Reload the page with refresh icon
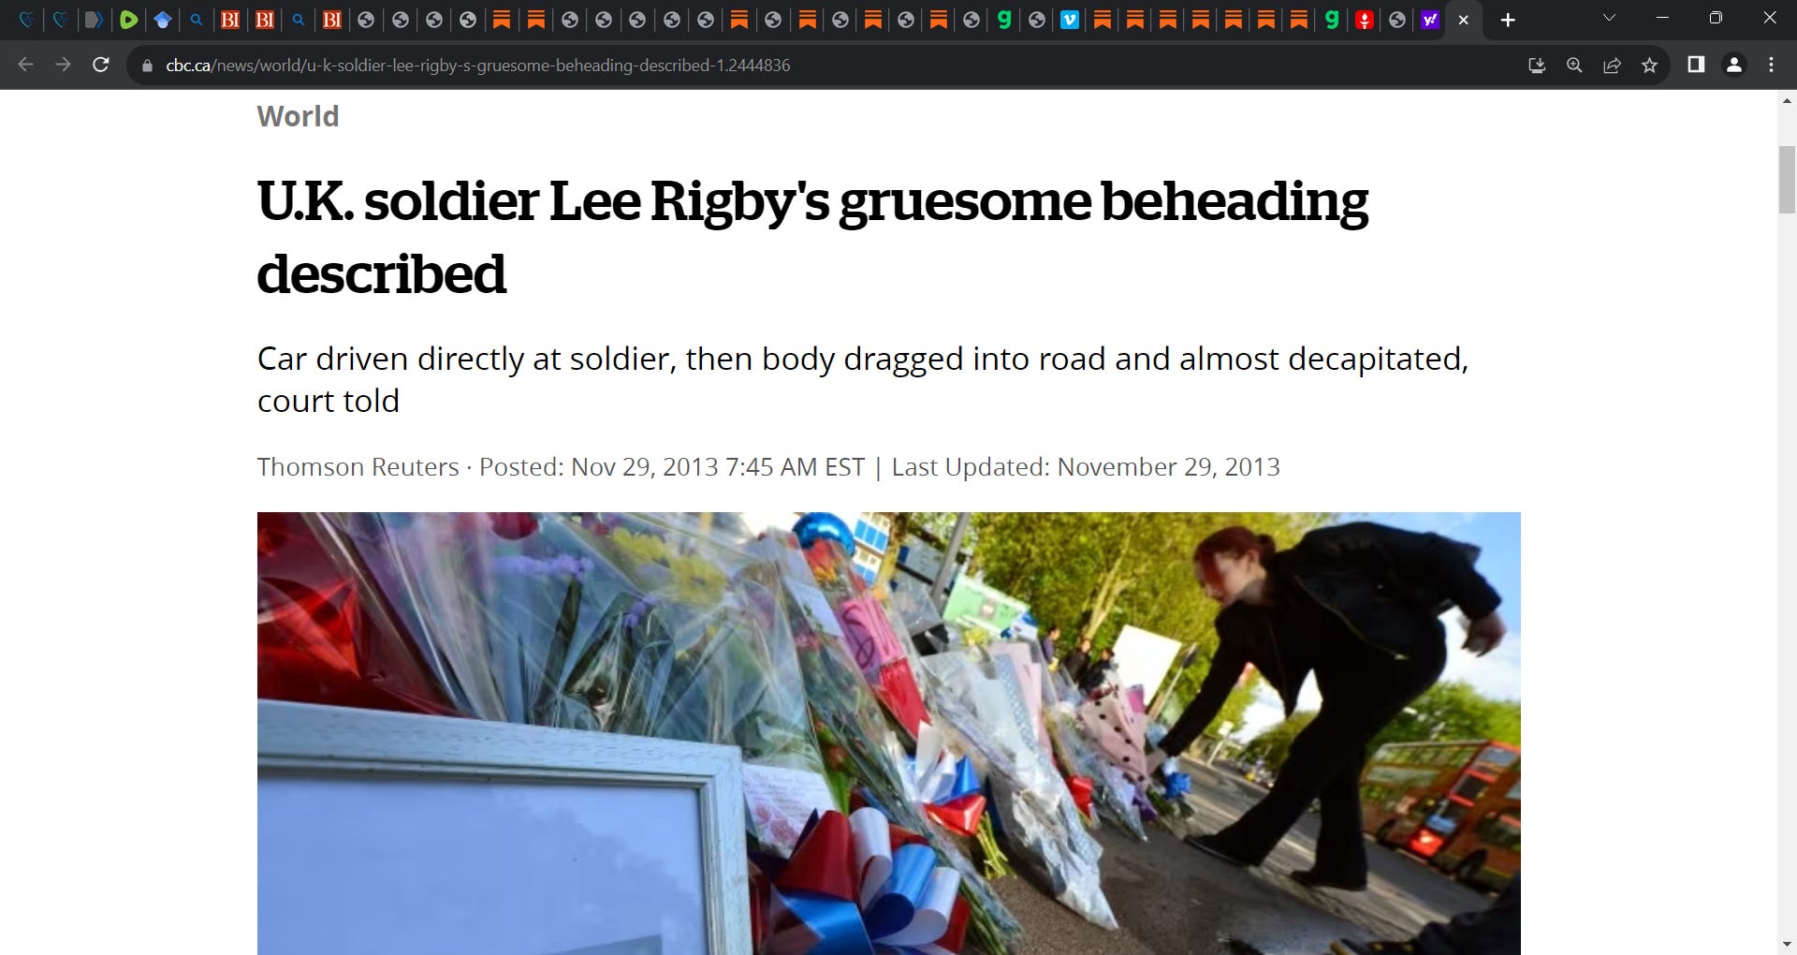The width and height of the screenshot is (1797, 955). [x=101, y=65]
